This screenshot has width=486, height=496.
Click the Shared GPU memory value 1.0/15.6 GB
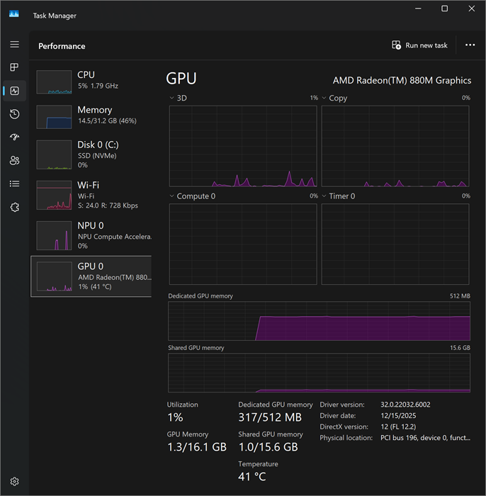pyautogui.click(x=268, y=447)
